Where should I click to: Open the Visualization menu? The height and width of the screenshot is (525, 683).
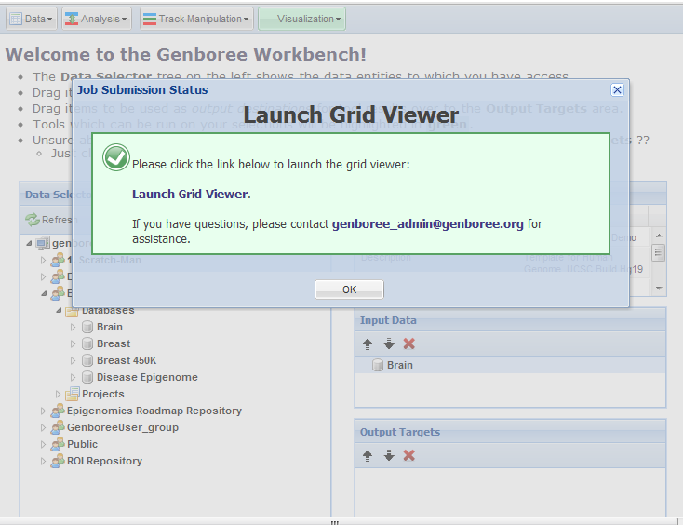point(301,19)
